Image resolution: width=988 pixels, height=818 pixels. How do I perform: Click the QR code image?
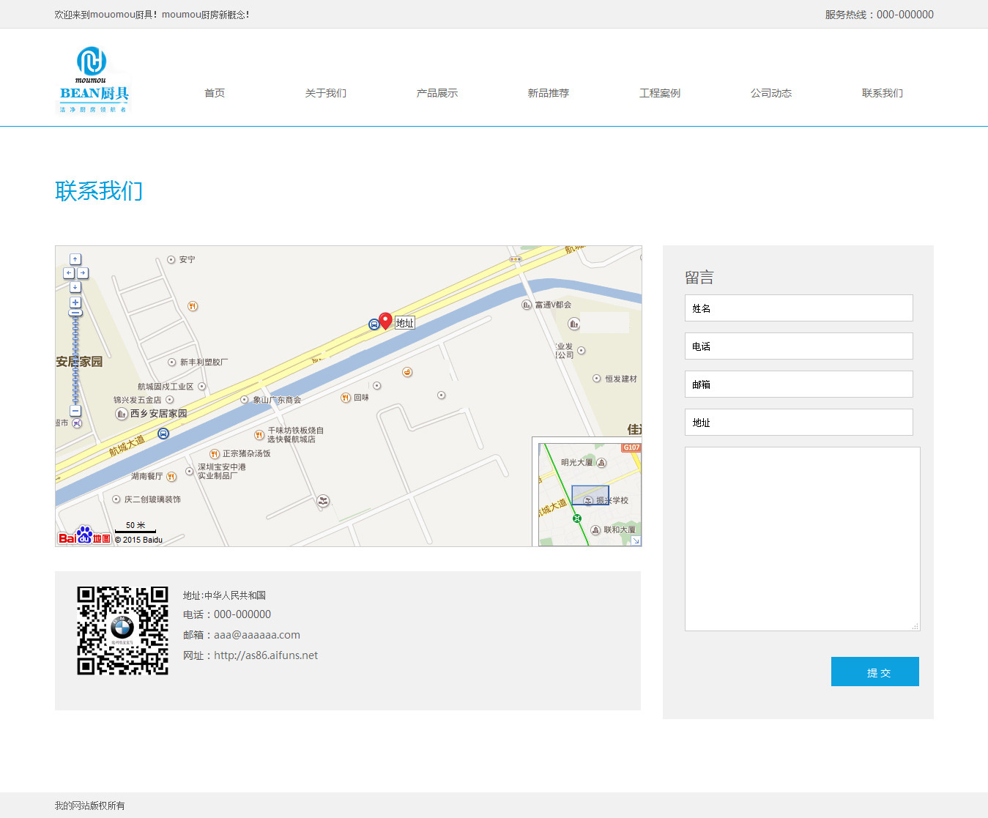point(123,630)
